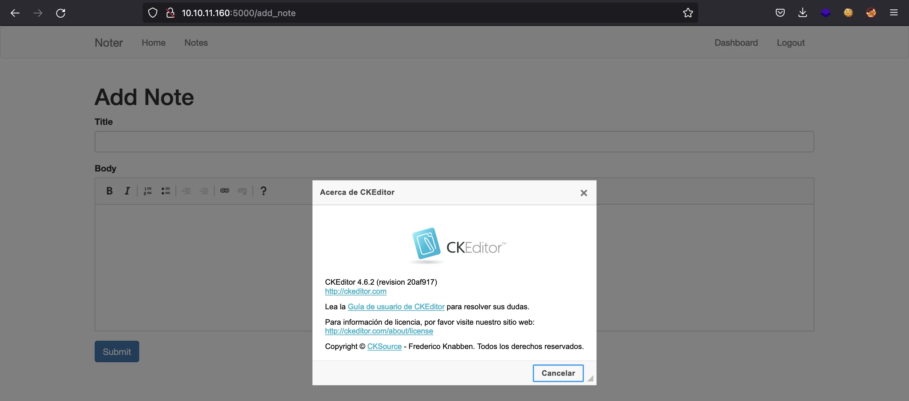909x401 pixels.
Task: Open the browser hamburger menu
Action: pyautogui.click(x=894, y=13)
